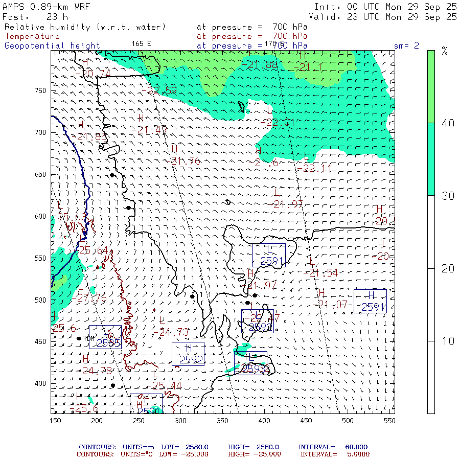Viewport: 460px width, 460px height.
Task: Click the Temperature legend label
Action: click(32, 36)
